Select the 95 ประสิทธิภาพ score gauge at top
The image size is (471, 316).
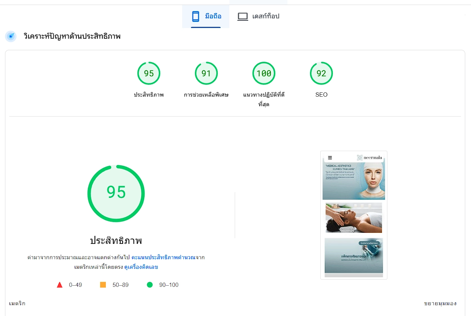click(x=149, y=73)
